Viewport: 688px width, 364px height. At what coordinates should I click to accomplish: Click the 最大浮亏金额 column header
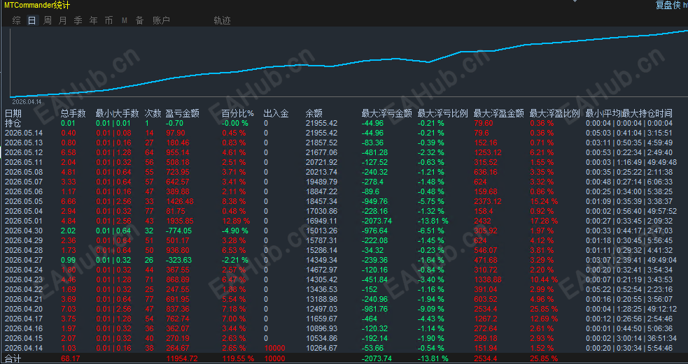coord(386,113)
